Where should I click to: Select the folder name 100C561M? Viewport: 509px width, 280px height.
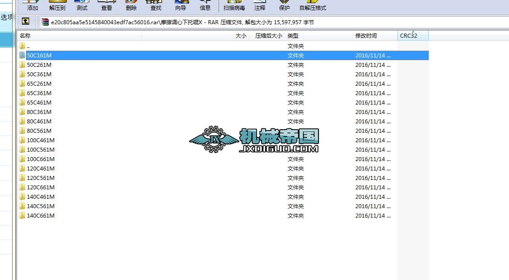point(41,150)
